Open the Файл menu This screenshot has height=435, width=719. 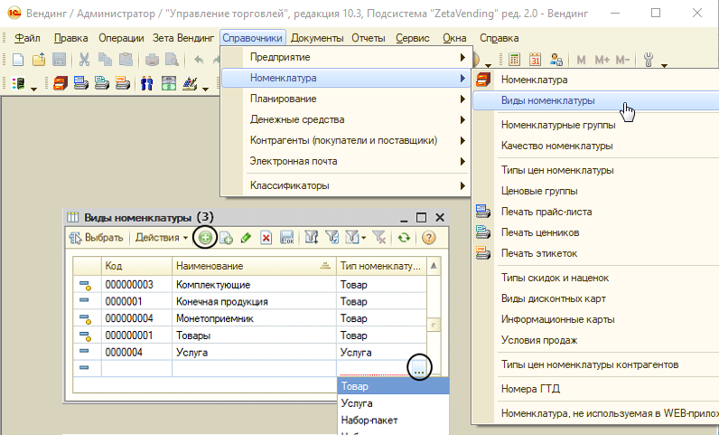tap(27, 38)
